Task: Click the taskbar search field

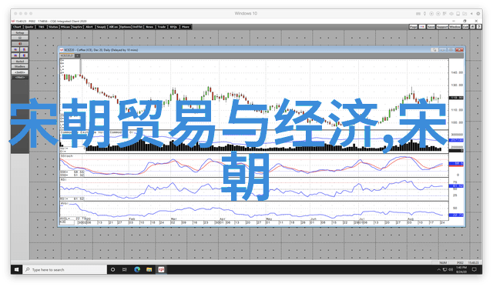Action: 65,269
